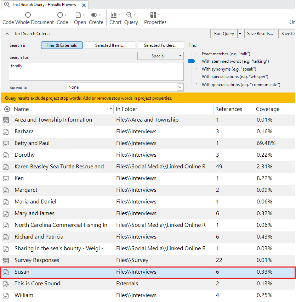
Task: Select With stemmed words find option
Action: (235, 61)
